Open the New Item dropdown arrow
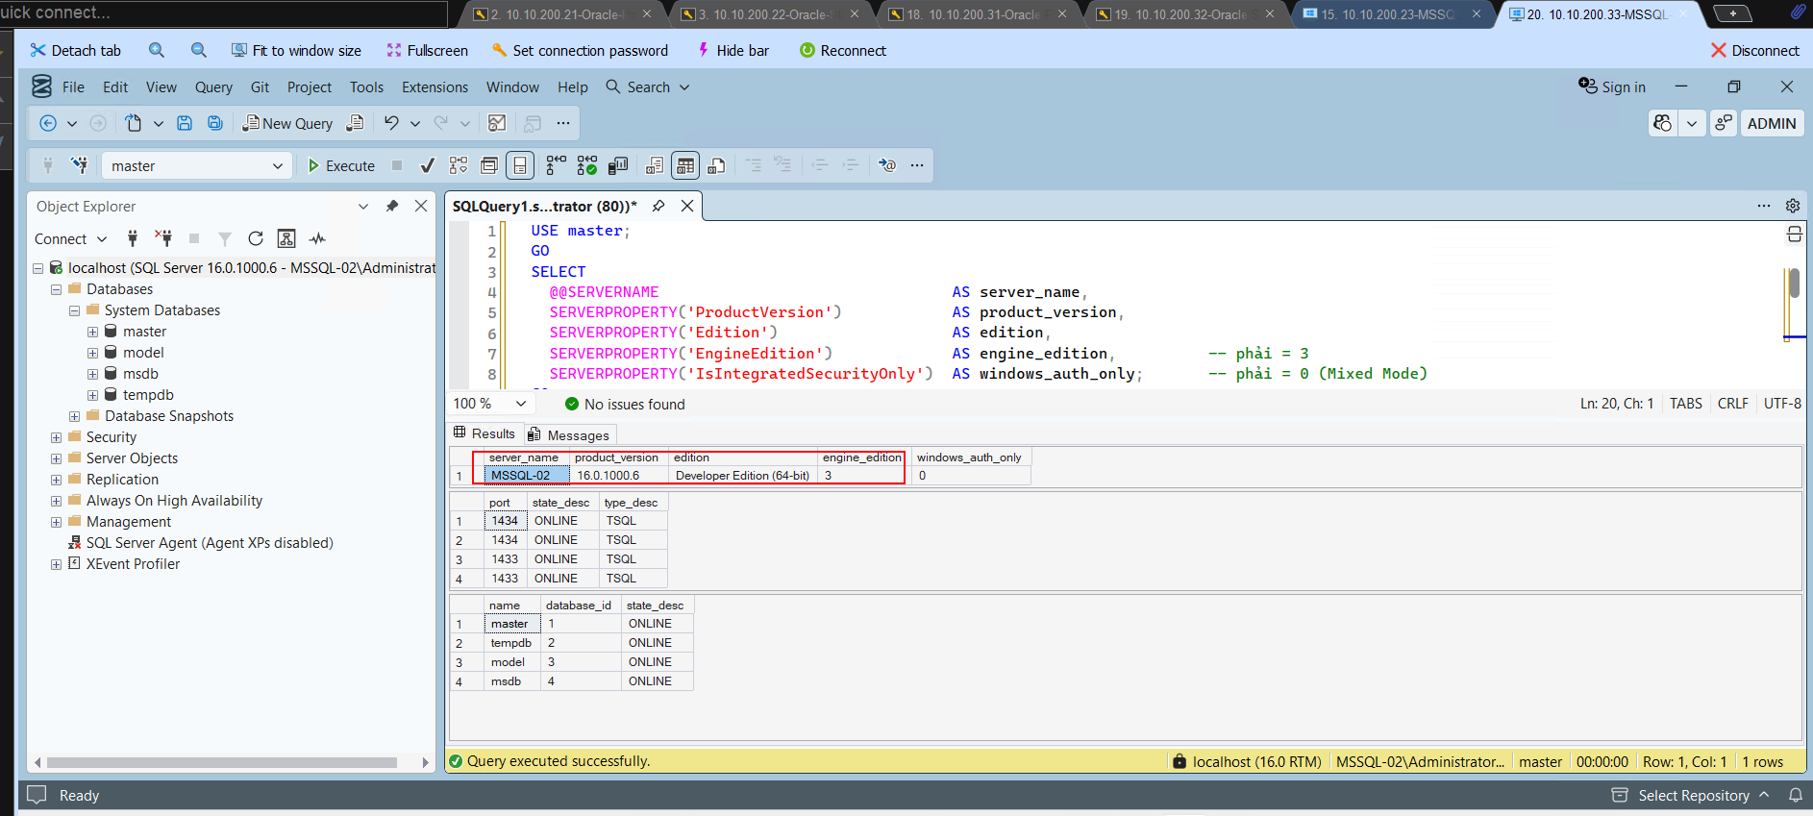Viewport: 1813px width, 816px height. tap(159, 123)
